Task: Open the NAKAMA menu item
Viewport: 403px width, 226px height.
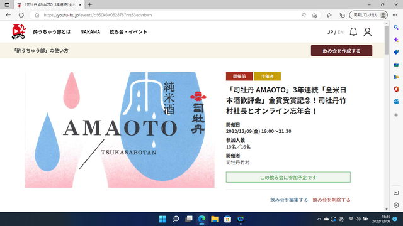Action: 90,32
